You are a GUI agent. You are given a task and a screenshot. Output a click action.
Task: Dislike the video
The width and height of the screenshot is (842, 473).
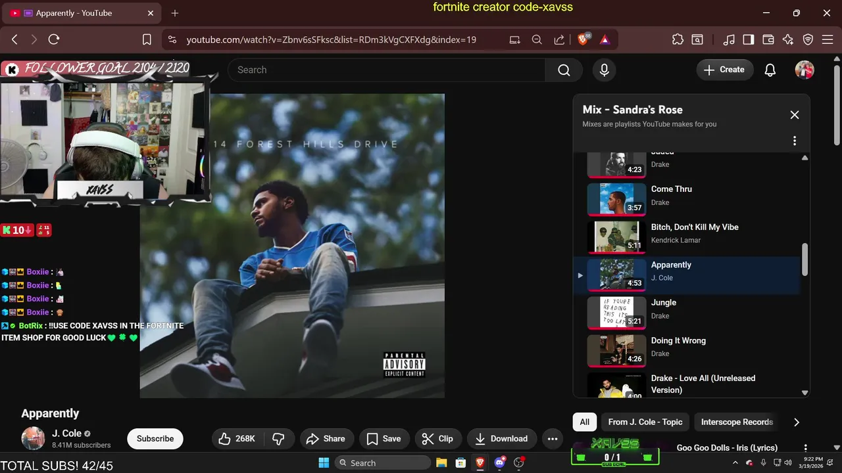click(278, 439)
